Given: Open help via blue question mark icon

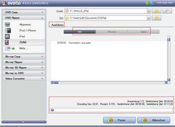Looking at the screenshot, I should [x=152, y=3].
